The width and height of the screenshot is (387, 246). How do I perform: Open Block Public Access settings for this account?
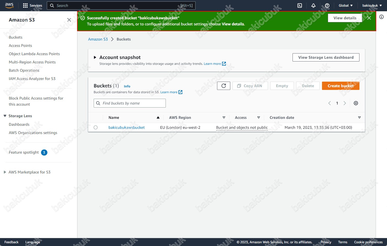coord(36,101)
